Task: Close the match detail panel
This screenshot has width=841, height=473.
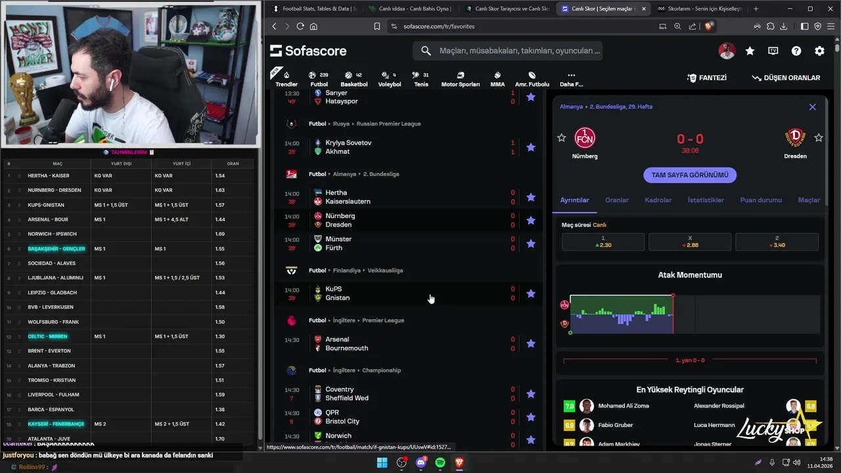Action: (813, 107)
